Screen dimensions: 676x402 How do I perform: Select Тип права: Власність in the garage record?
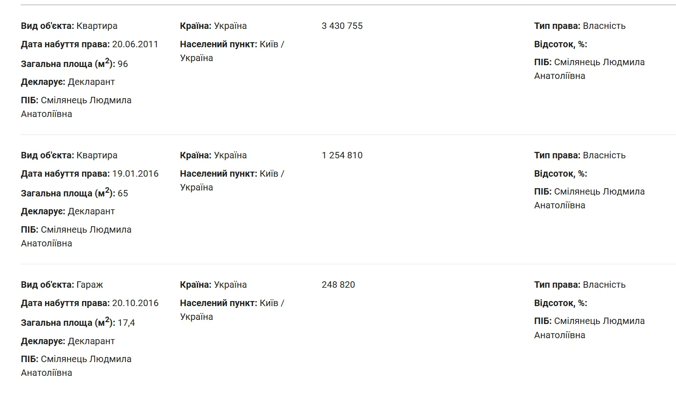(x=579, y=285)
